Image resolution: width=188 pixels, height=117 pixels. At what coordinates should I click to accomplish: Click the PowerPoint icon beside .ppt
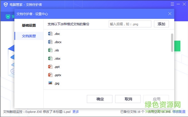(50, 66)
